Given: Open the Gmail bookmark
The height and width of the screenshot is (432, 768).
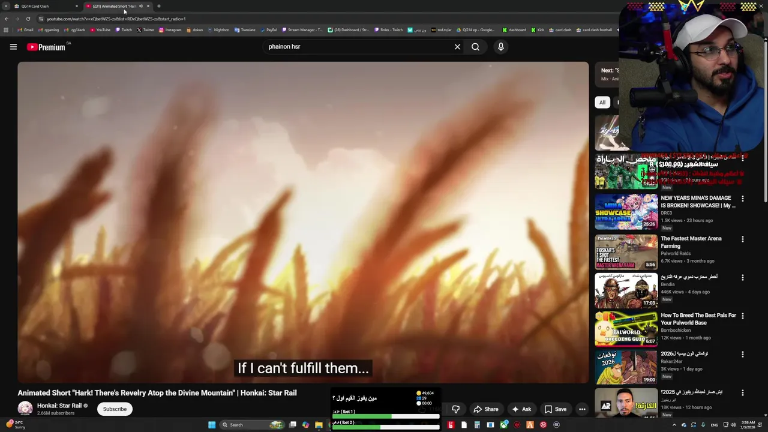Looking at the screenshot, I should click(x=25, y=30).
